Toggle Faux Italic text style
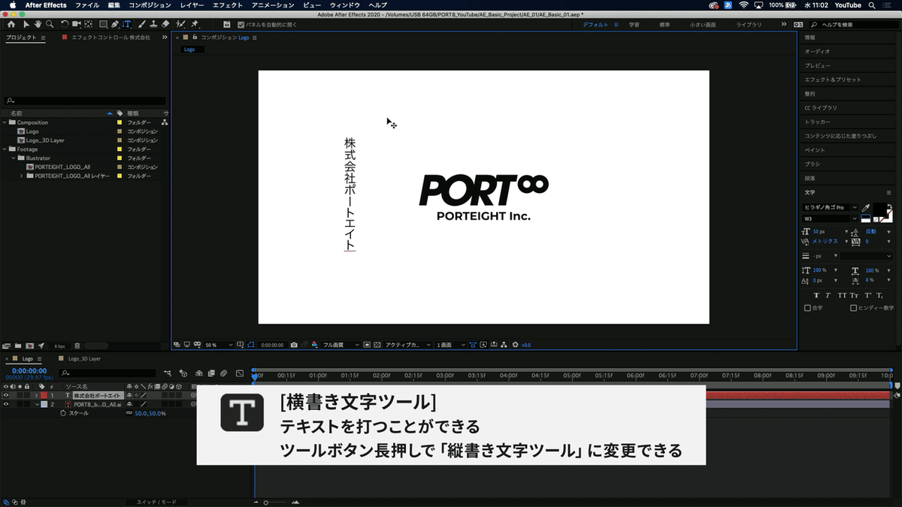This screenshot has height=507, width=902. 828,295
